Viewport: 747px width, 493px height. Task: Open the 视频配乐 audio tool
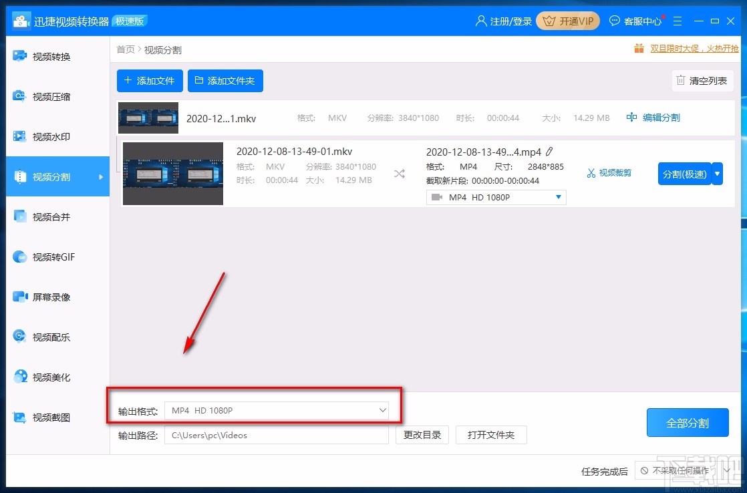click(x=50, y=337)
